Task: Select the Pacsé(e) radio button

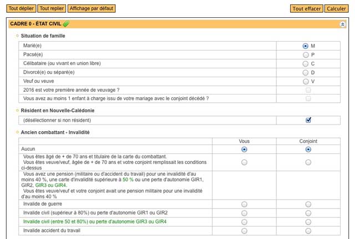Action: tap(306, 55)
